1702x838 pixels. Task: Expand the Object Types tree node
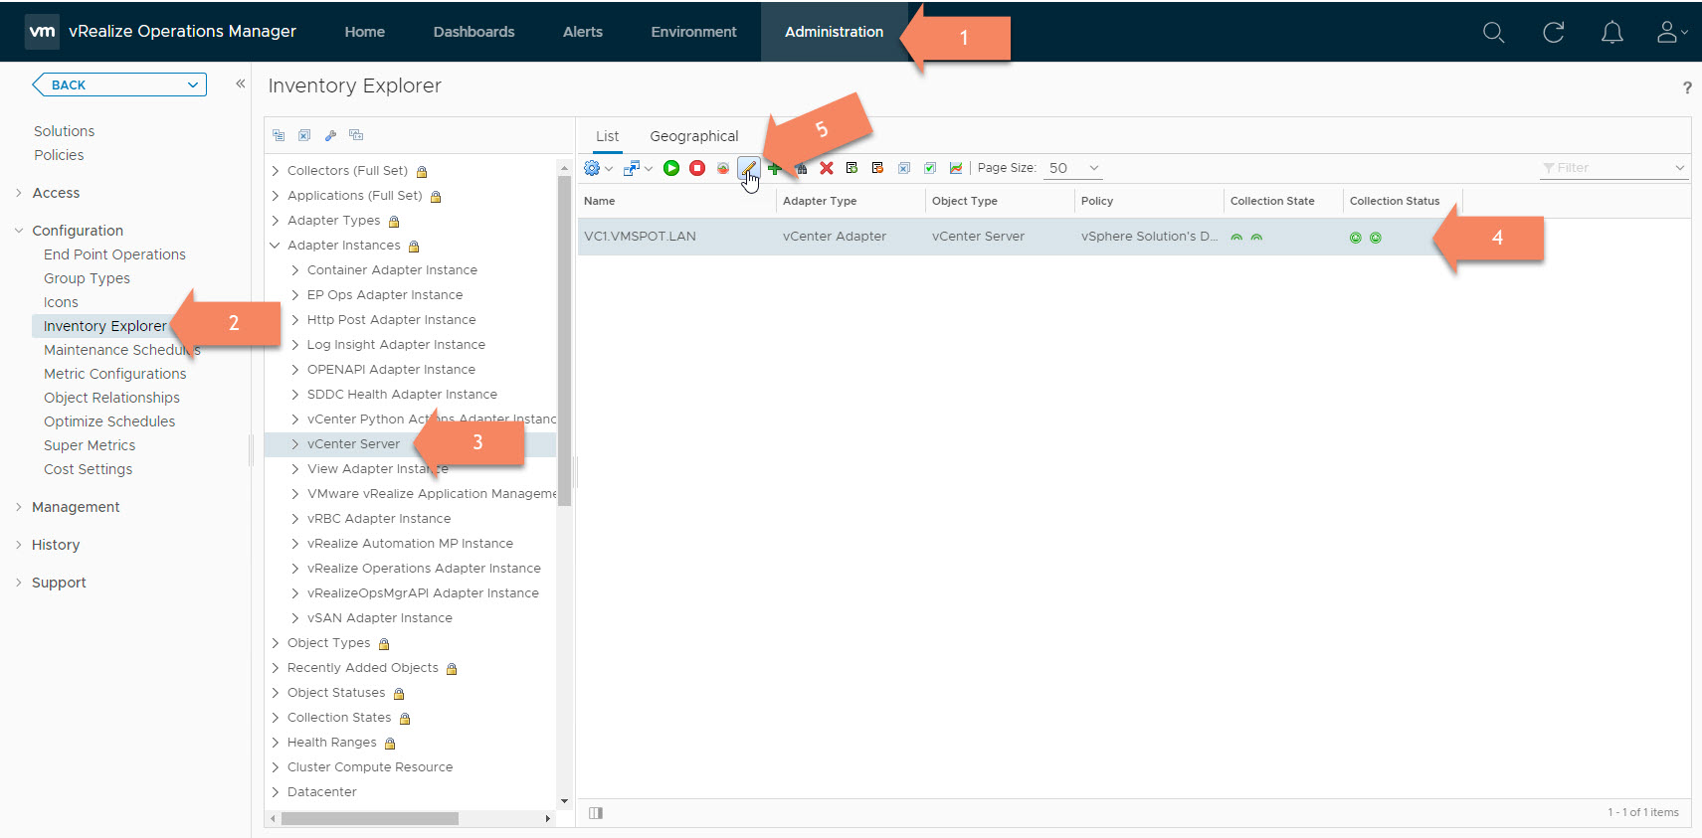click(276, 643)
